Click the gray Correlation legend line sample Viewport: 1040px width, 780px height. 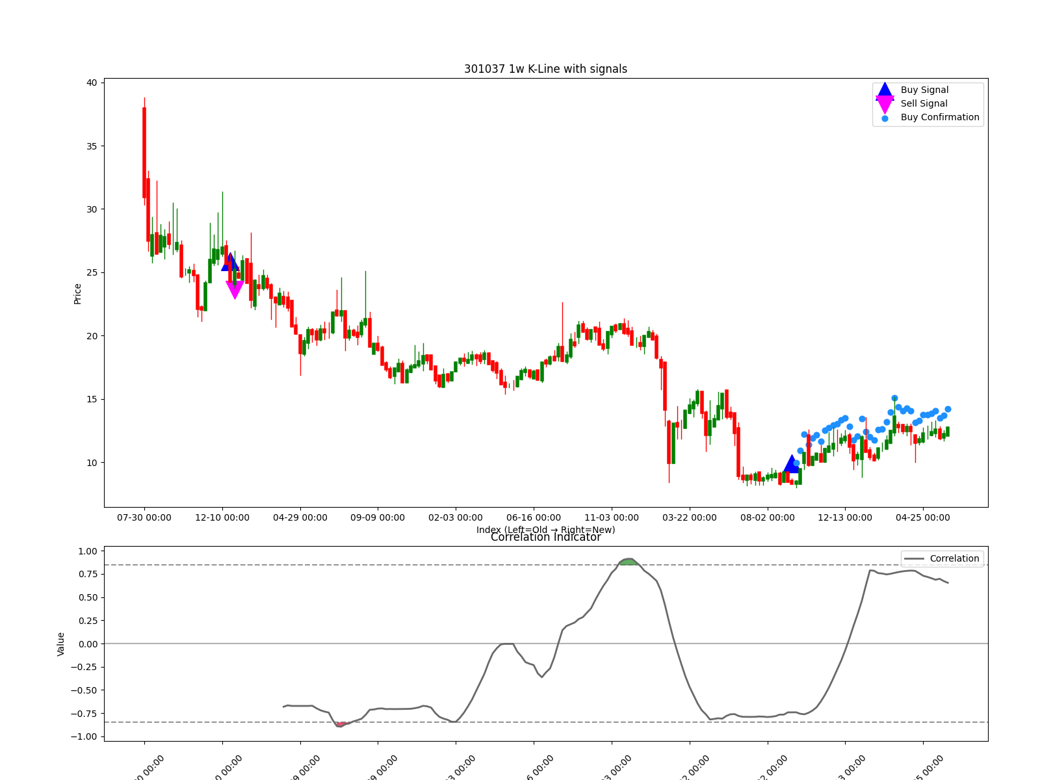point(914,559)
